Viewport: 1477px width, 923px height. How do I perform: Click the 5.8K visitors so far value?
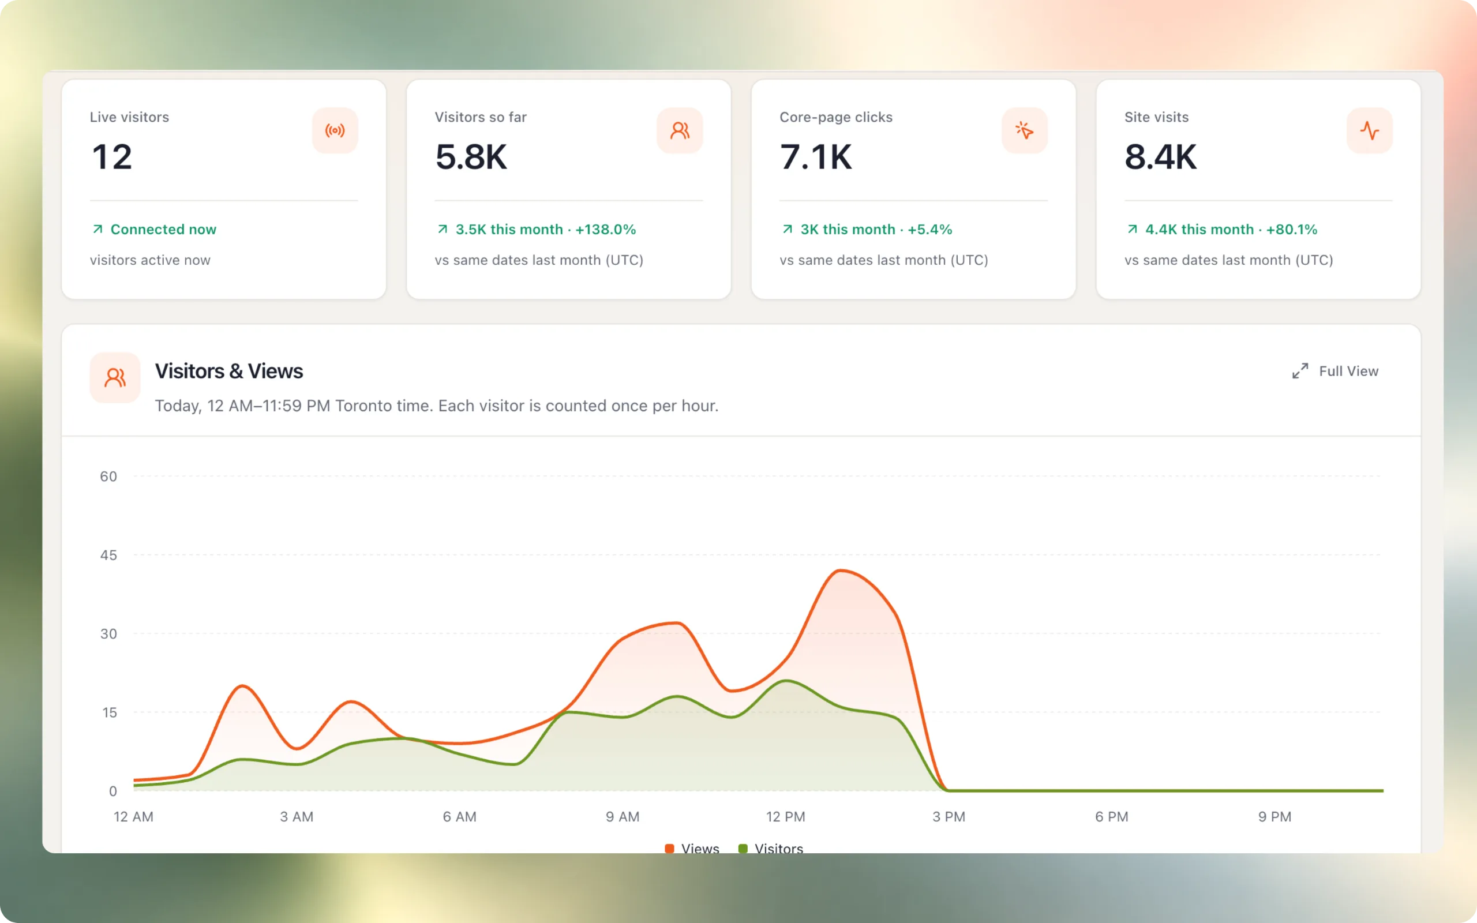[x=471, y=157]
